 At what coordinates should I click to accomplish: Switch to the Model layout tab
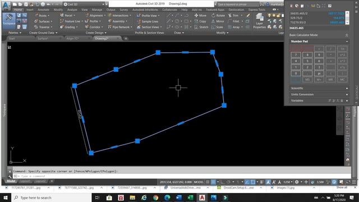click(x=11, y=181)
